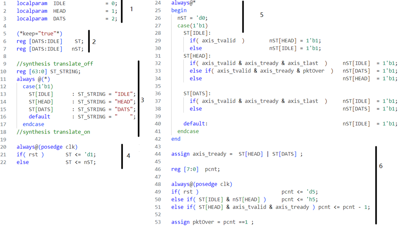Viewport: 402px width, 226px height.
Task: Click axis_tlast in the line 37 condition
Action: click(x=303, y=101)
